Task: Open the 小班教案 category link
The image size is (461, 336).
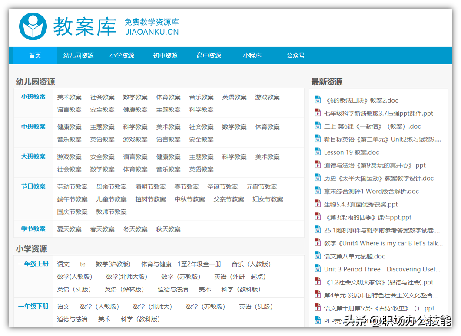Action: pos(33,97)
